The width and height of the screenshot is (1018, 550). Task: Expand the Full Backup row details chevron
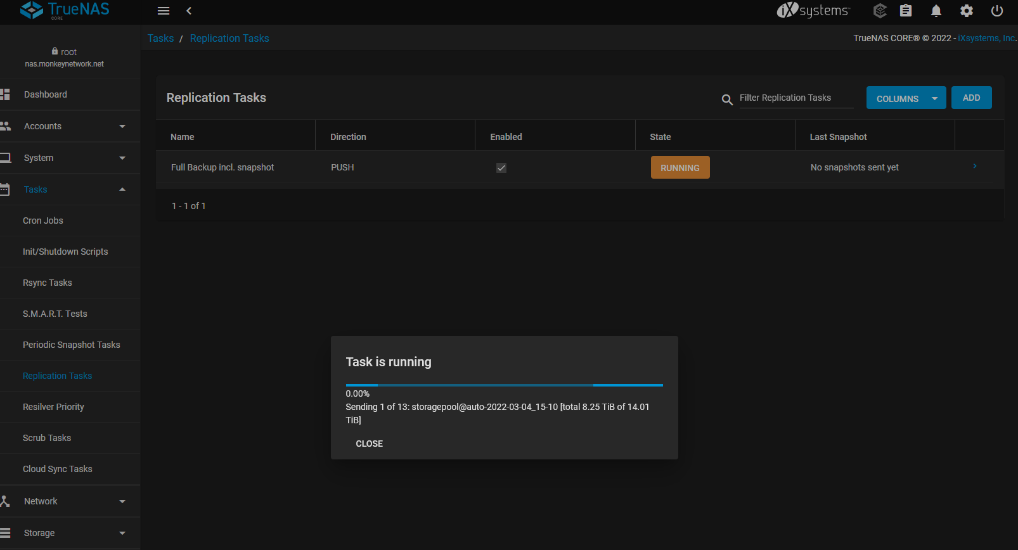pyautogui.click(x=975, y=166)
